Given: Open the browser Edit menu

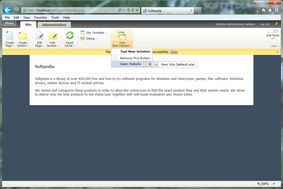Looking at the screenshot, I should 17,18.
